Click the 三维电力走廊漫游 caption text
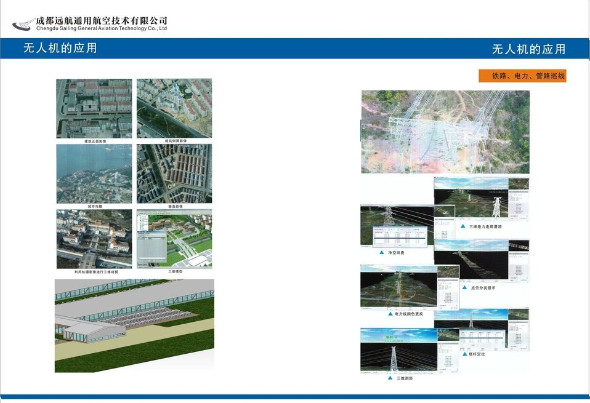The height and width of the screenshot is (403, 590). 485,226
